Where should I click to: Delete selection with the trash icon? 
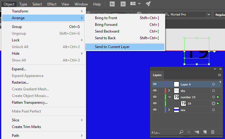(x=213, y=132)
